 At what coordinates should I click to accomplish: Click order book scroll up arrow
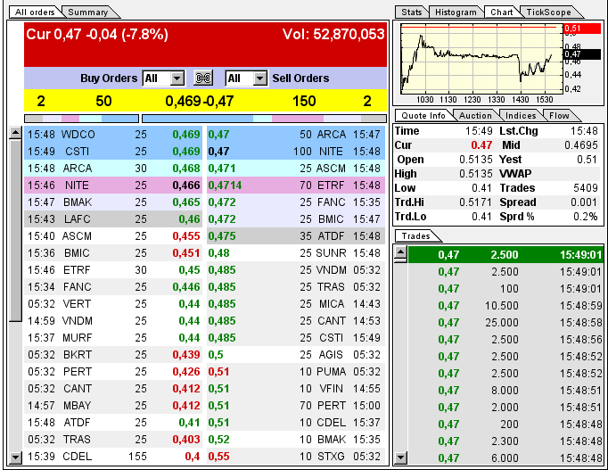[15, 133]
